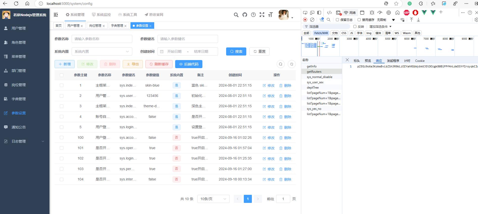The height and width of the screenshot is (214, 478).
Task: Open the avatar dropdown caret
Action: pyautogui.click(x=292, y=18)
